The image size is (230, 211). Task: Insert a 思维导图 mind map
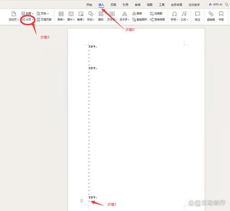157,19
